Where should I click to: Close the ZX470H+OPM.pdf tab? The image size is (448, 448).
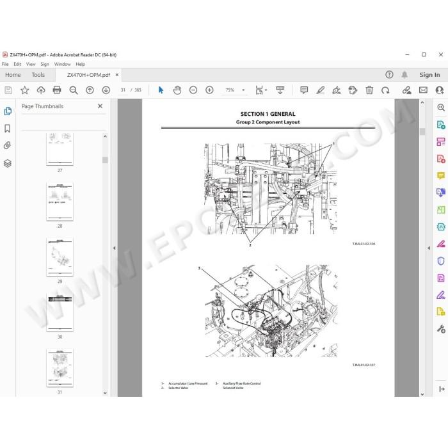pos(117,75)
